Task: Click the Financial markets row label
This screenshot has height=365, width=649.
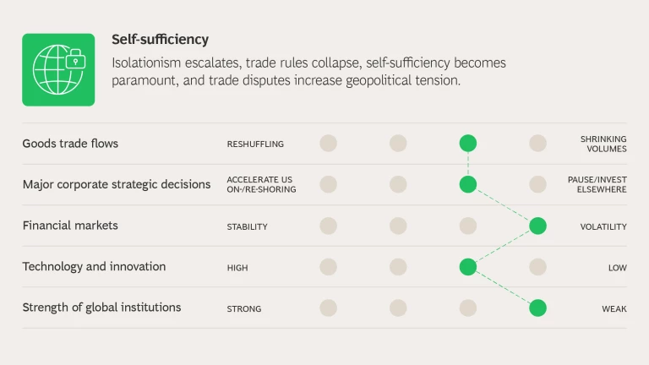Action: (x=70, y=226)
